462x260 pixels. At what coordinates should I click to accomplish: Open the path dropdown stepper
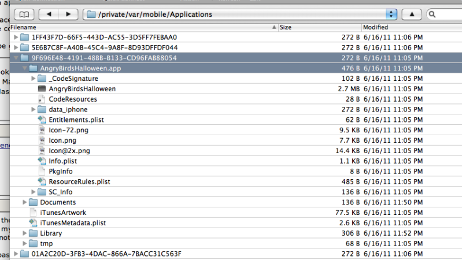pos(391,14)
